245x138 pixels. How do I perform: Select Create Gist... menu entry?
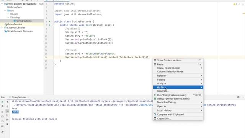click(178, 118)
